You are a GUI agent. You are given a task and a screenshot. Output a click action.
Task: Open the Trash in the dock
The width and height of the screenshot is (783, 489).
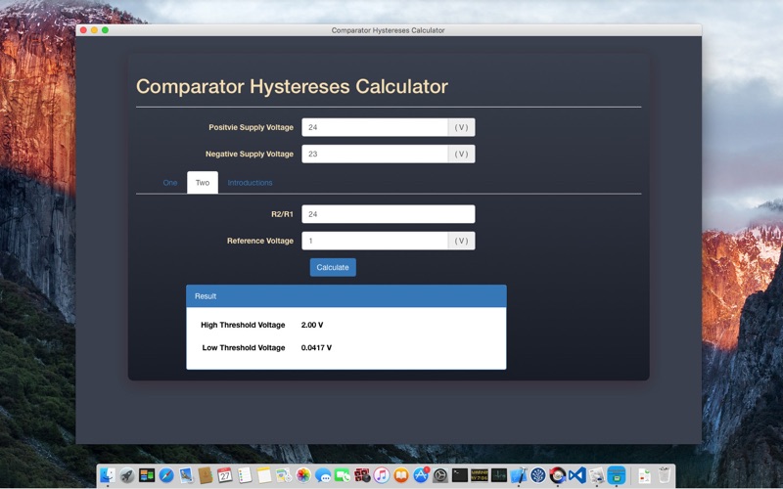(x=664, y=475)
